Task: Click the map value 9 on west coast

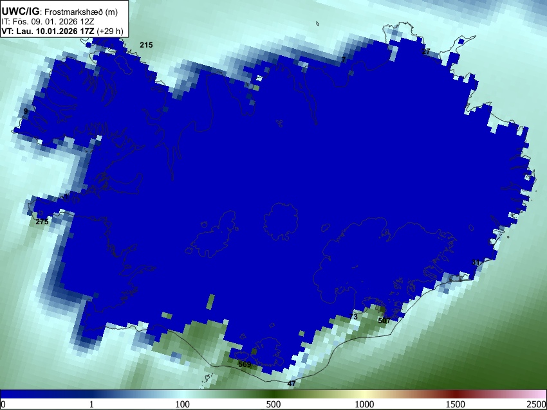Action: tap(26, 111)
